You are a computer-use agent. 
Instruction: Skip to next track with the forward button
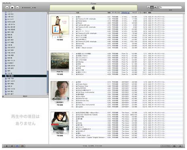(x=17, y=8)
